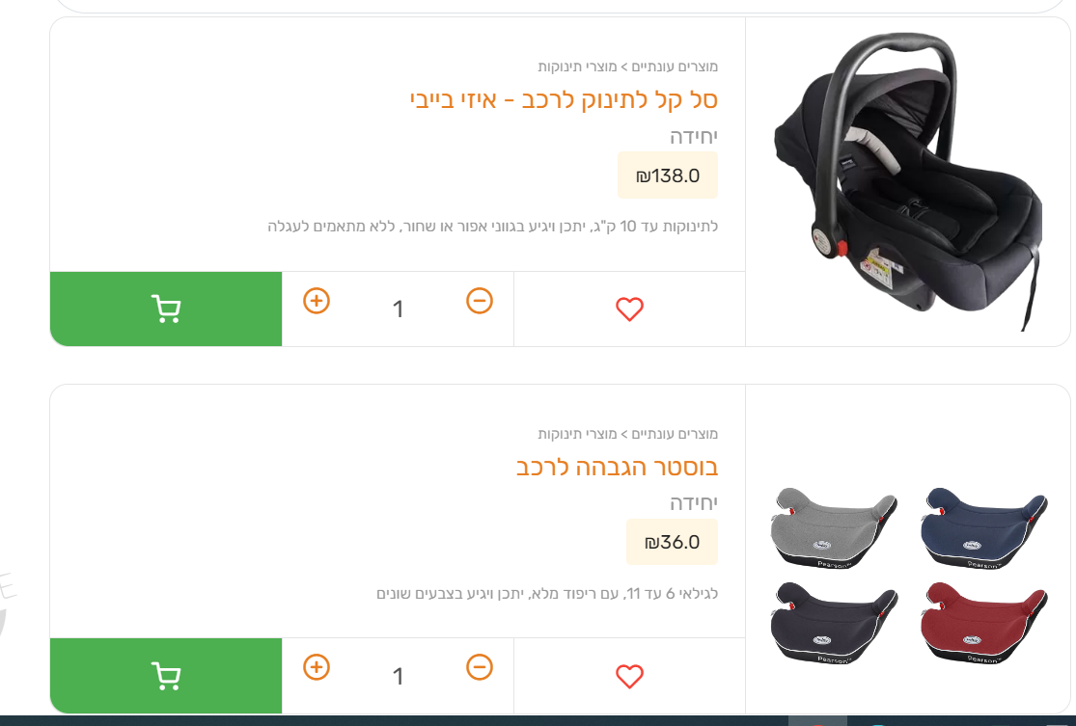1076x726 pixels.
Task: Add the car booster seat to cart
Action: pyautogui.click(x=166, y=676)
